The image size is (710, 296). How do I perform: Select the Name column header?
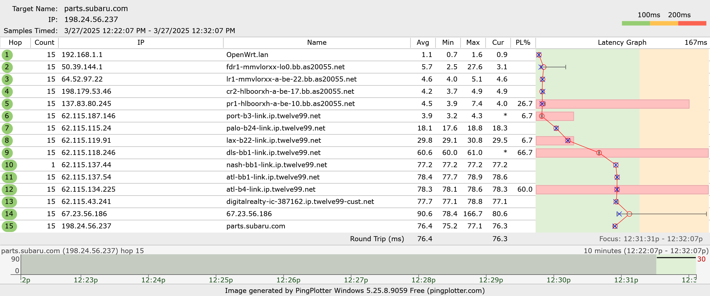[317, 43]
